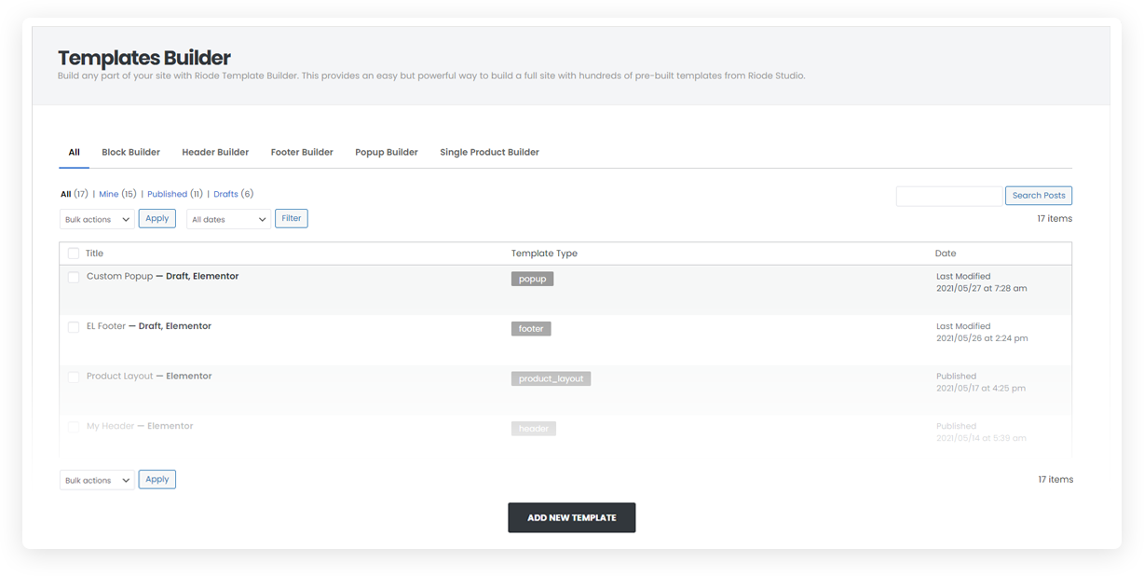Click the top 17 items count
This screenshot has width=1144, height=576.
click(x=1055, y=219)
